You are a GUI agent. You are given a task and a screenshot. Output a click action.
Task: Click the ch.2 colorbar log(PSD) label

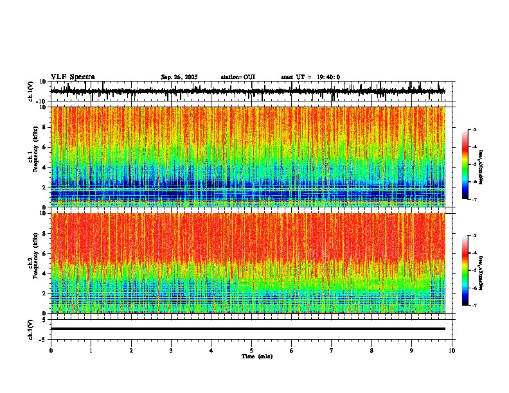click(481, 273)
